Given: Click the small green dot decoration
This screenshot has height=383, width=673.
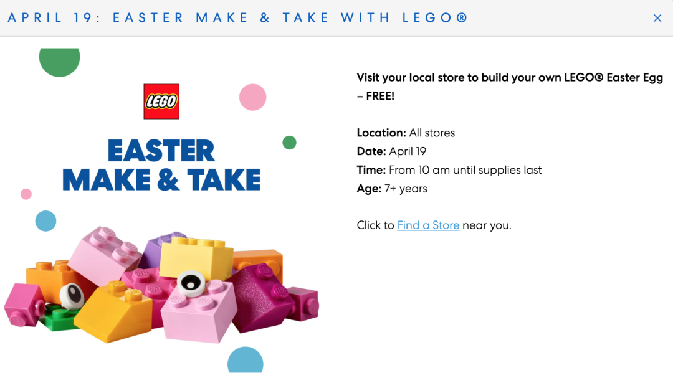Looking at the screenshot, I should [289, 143].
